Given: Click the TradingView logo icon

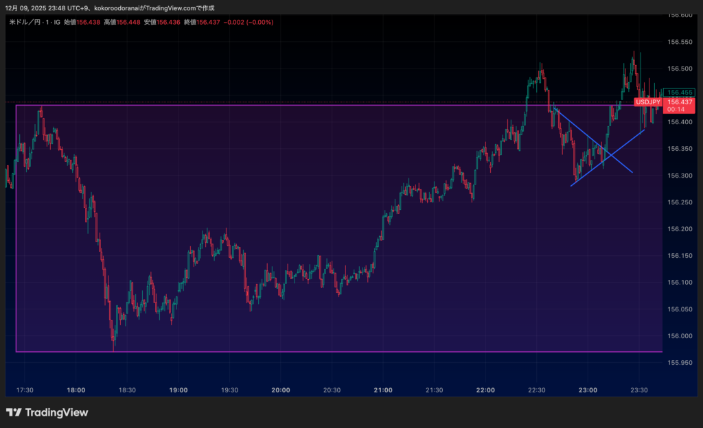Looking at the screenshot, I should [14, 412].
